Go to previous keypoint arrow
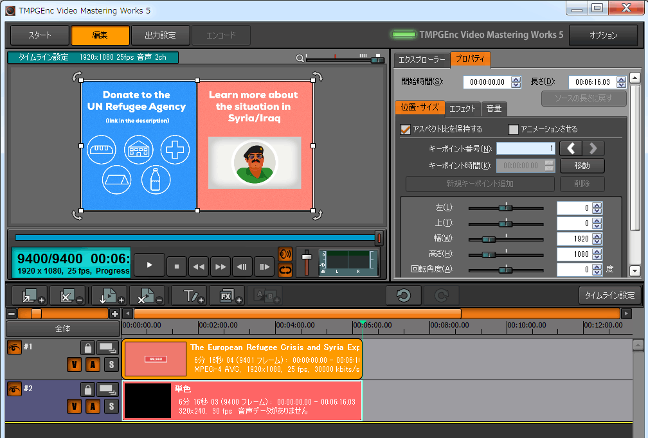This screenshot has height=438, width=648. point(571,148)
